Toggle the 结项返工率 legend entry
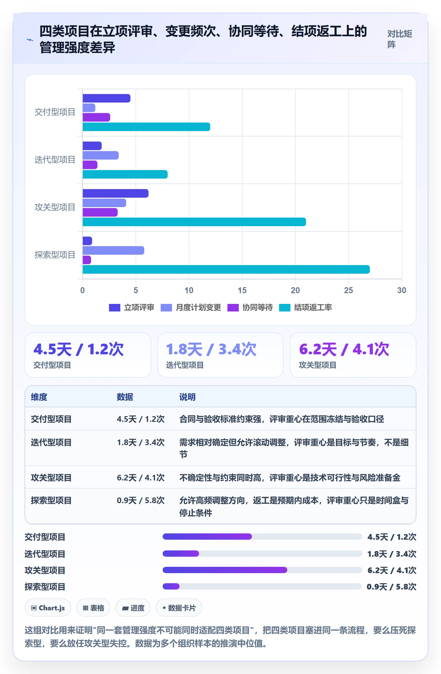 tap(306, 308)
